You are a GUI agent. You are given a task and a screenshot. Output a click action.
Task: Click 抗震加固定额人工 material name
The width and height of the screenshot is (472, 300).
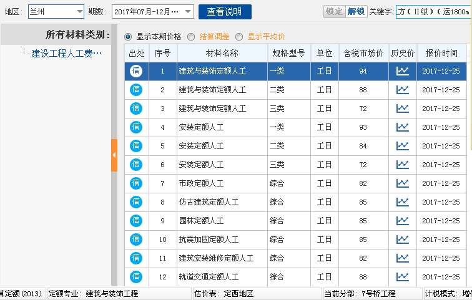tap(209, 240)
